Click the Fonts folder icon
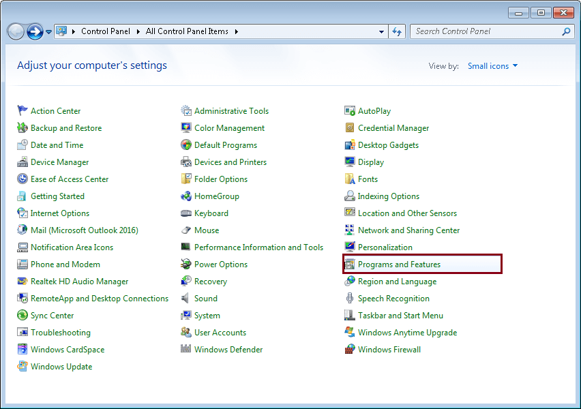The width and height of the screenshot is (581, 409). coord(350,179)
